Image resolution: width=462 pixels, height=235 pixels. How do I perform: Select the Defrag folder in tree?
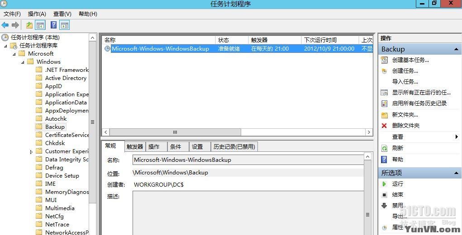[54, 167]
